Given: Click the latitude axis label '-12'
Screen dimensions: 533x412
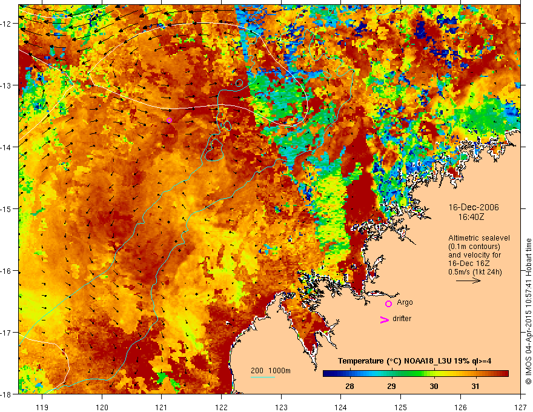Looking at the screenshot, I should click(6, 24).
